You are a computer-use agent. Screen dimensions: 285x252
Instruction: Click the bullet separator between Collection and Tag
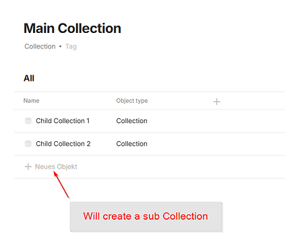pos(60,46)
